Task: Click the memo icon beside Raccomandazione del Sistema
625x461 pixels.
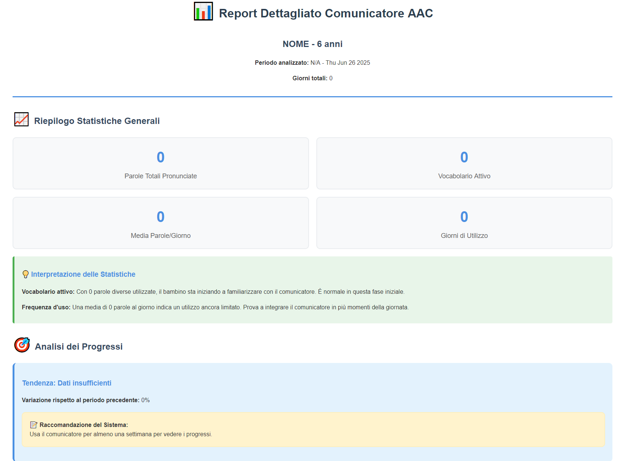Action: tap(34, 425)
